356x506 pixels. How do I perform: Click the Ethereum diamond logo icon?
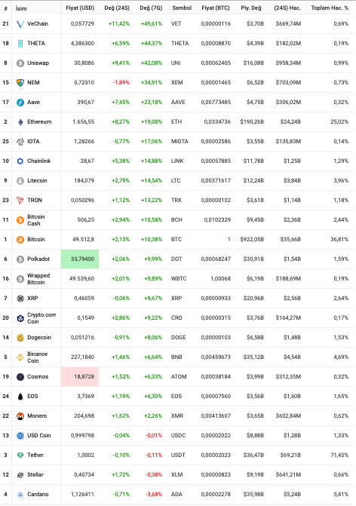20,122
